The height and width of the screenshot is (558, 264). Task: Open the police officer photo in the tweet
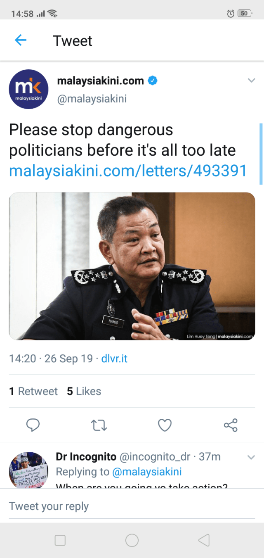pos(132,266)
